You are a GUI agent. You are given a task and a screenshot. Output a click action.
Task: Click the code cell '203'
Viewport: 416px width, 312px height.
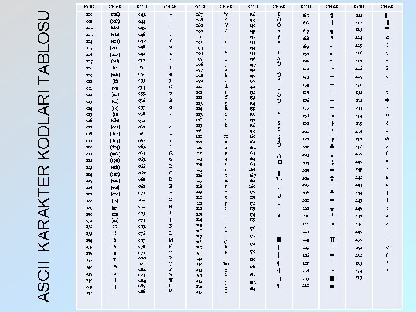click(x=306, y=155)
